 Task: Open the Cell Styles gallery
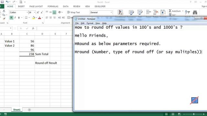click(x=140, y=12)
